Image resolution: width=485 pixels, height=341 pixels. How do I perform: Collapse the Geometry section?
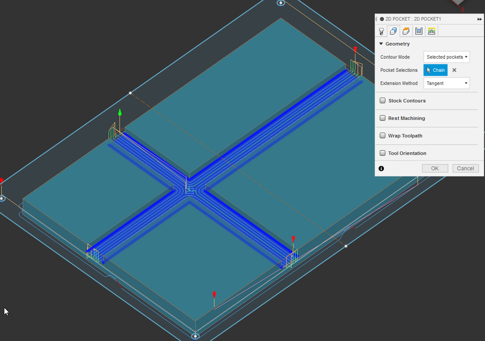coord(381,43)
